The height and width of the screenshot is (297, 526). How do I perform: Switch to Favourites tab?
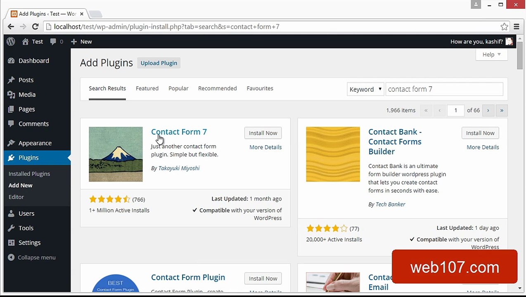[260, 88]
